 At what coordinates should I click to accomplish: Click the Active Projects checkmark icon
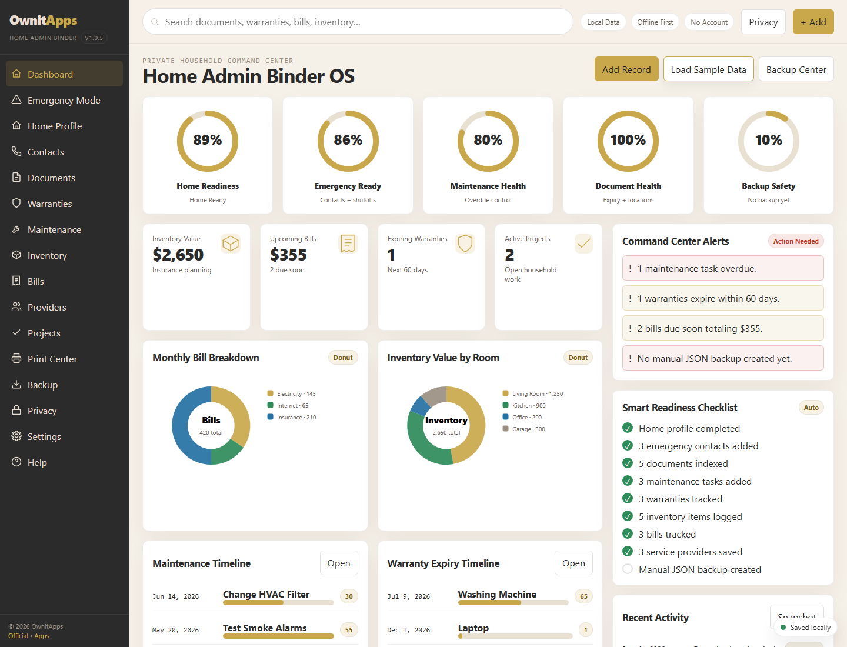click(583, 244)
